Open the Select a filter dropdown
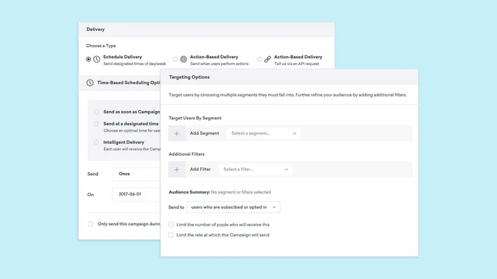 pos(255,169)
